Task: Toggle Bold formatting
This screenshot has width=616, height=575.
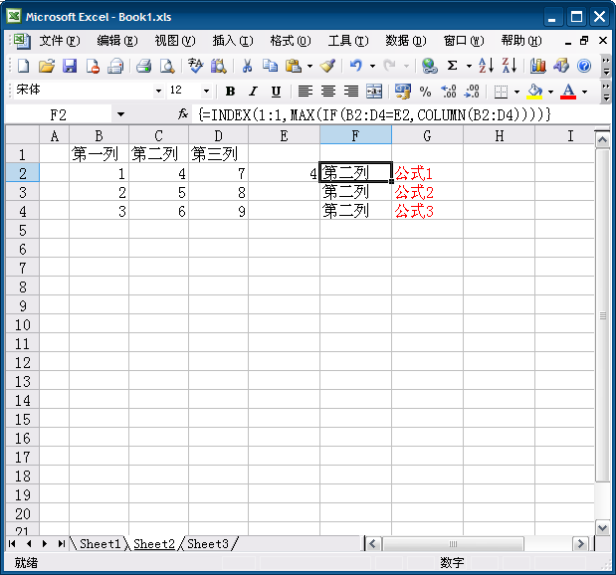Action: click(x=231, y=92)
